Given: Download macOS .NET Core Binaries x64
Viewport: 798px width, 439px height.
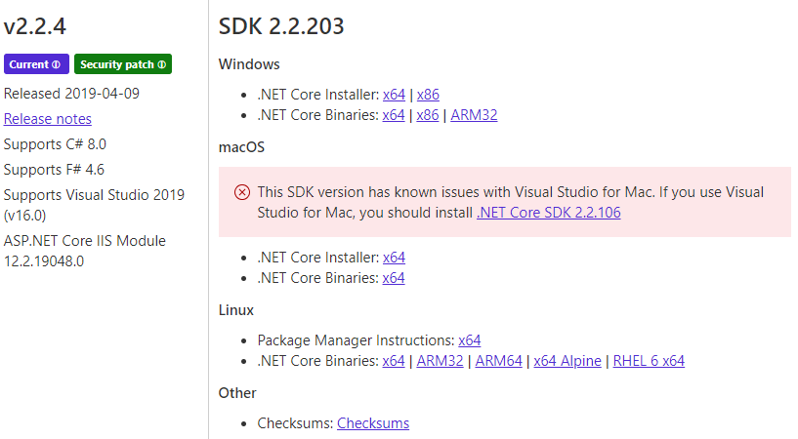Looking at the screenshot, I should [394, 278].
